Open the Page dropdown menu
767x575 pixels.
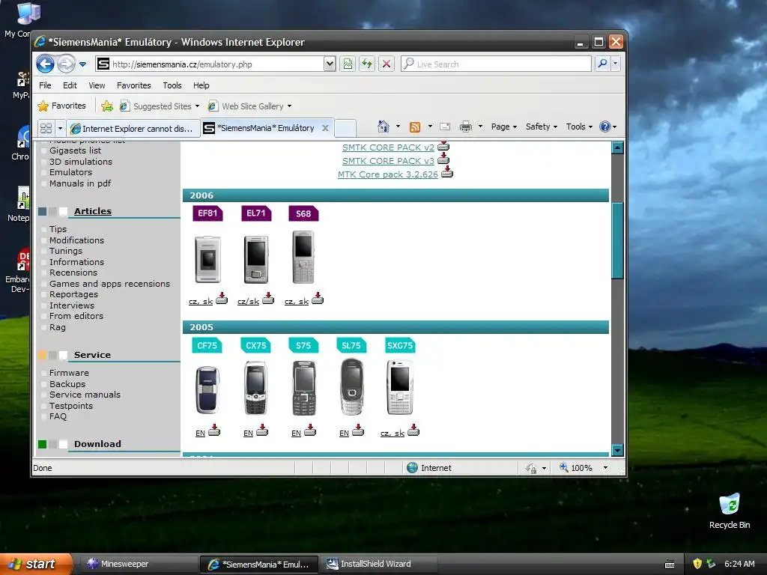tap(504, 127)
